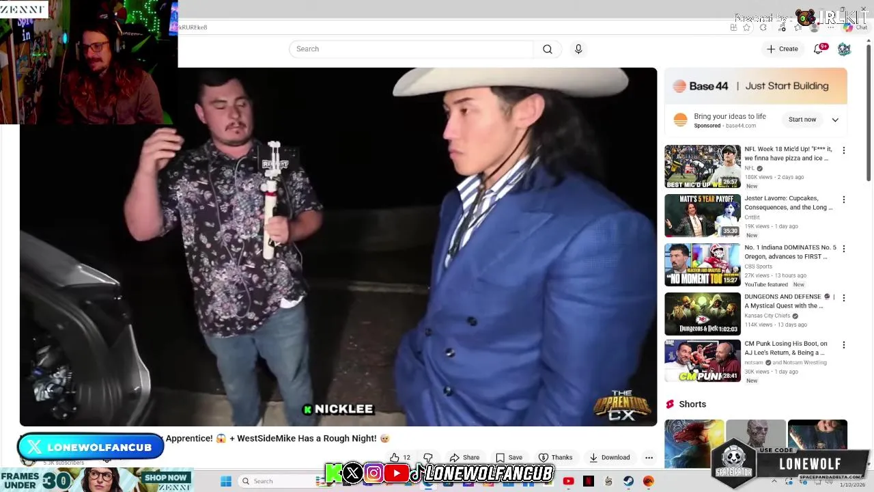Click the base44.com sponsored link
Screen dimensions: 874x492
coord(740,126)
